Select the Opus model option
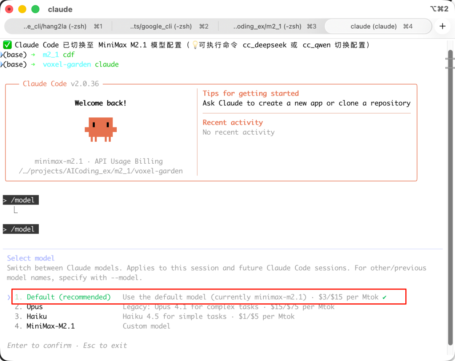455x361 pixels. click(x=35, y=307)
